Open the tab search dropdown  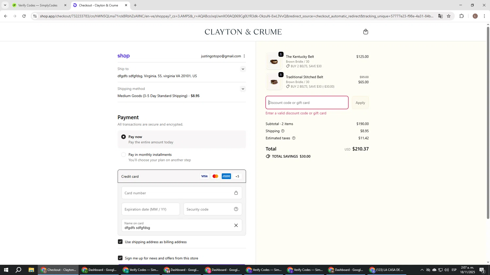(5, 5)
